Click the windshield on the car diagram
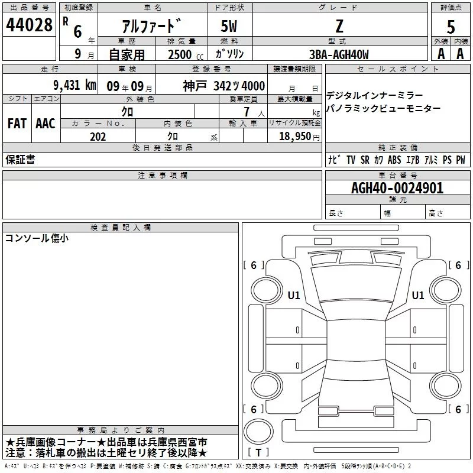This screenshot has width=473, height=473. 357,284
